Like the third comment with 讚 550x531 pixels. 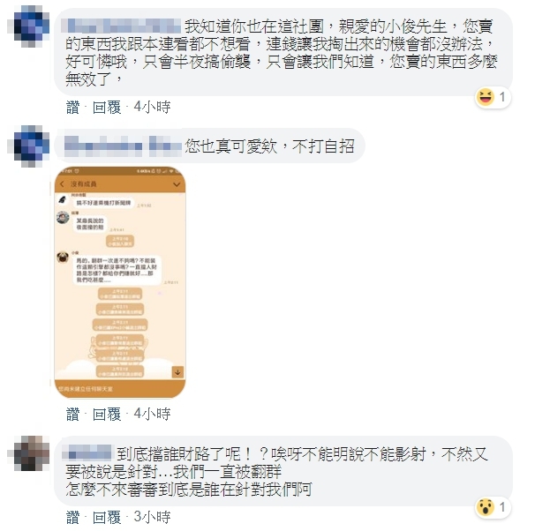[72, 518]
